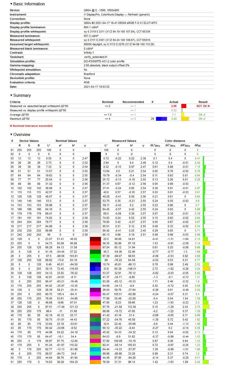This screenshot has width=228, height=366.
Task: Click the Nominal Values column group header
Action: click(66, 141)
